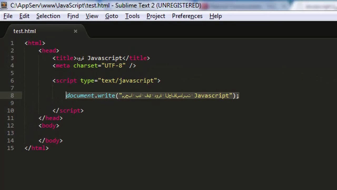This screenshot has height=190, width=337.
Task: Click the word Javascript inside the write string
Action: click(x=211, y=96)
